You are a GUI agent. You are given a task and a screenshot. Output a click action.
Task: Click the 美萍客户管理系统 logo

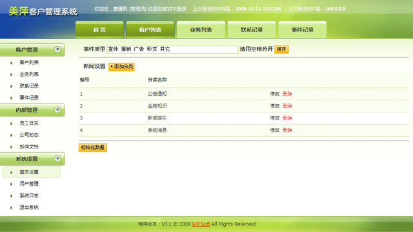(43, 12)
